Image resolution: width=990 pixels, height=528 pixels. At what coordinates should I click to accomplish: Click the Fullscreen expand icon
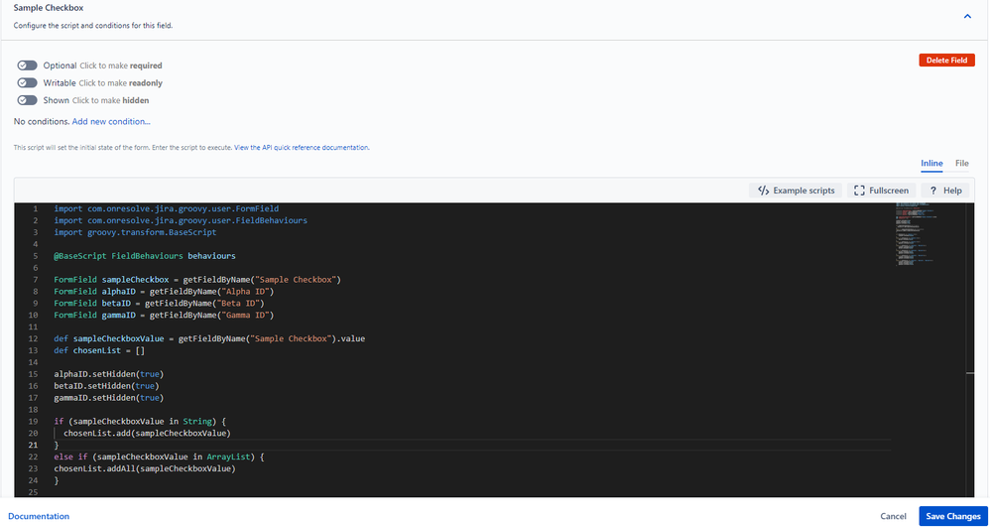859,191
